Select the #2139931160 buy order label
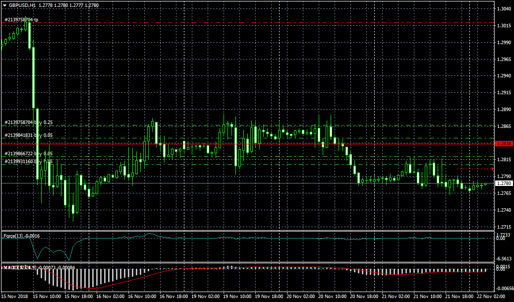This screenshot has height=302, width=514. [x=28, y=161]
